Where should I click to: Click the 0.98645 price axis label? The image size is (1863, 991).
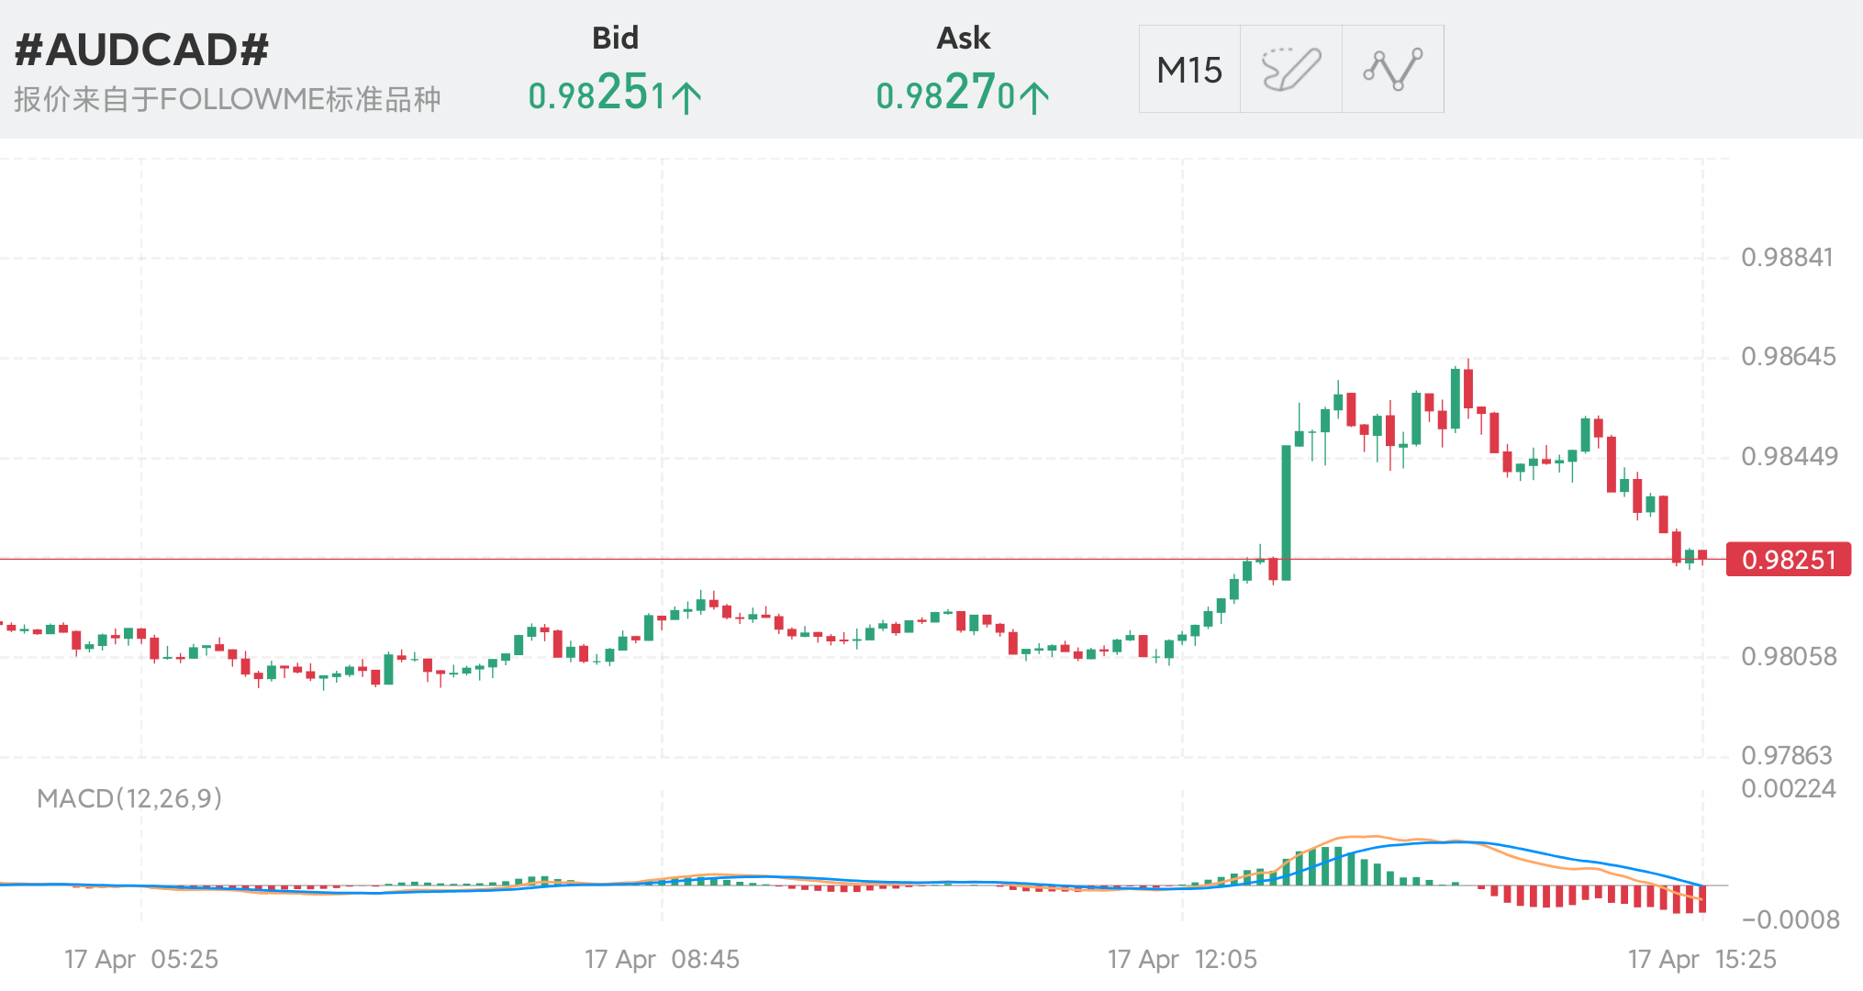1788,356
